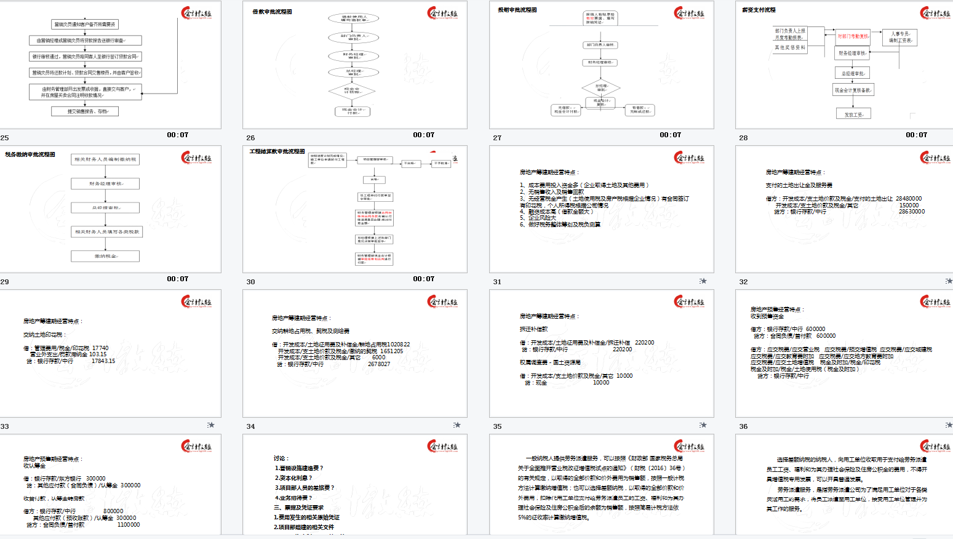Click the 00:07 timing under slide 27

tap(671, 135)
